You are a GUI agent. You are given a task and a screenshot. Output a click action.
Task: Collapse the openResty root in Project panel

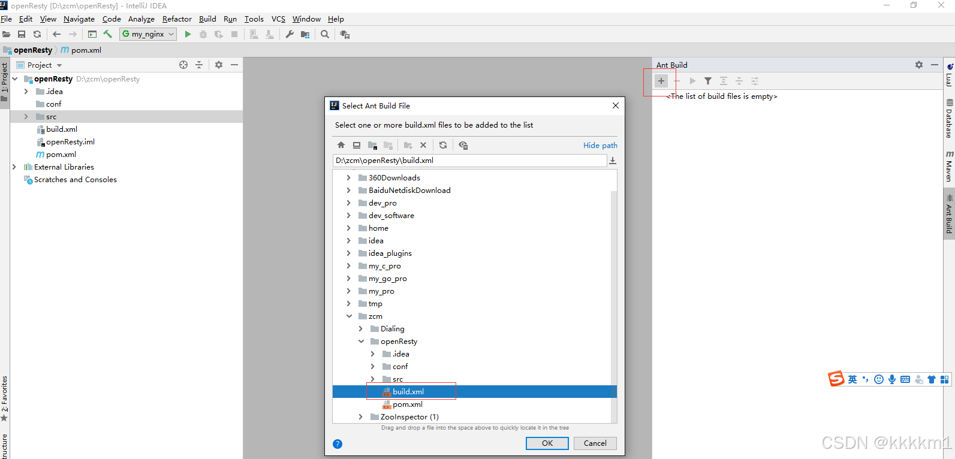14,79
